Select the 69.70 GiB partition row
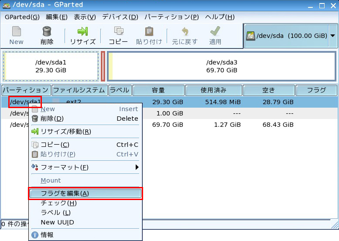 coord(218,125)
